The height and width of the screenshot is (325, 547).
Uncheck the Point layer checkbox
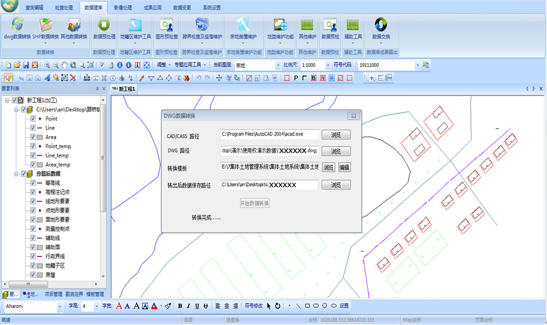pos(33,119)
